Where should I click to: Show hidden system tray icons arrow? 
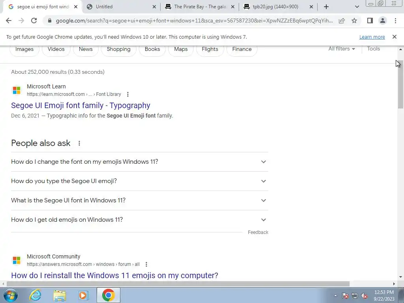[335, 296]
